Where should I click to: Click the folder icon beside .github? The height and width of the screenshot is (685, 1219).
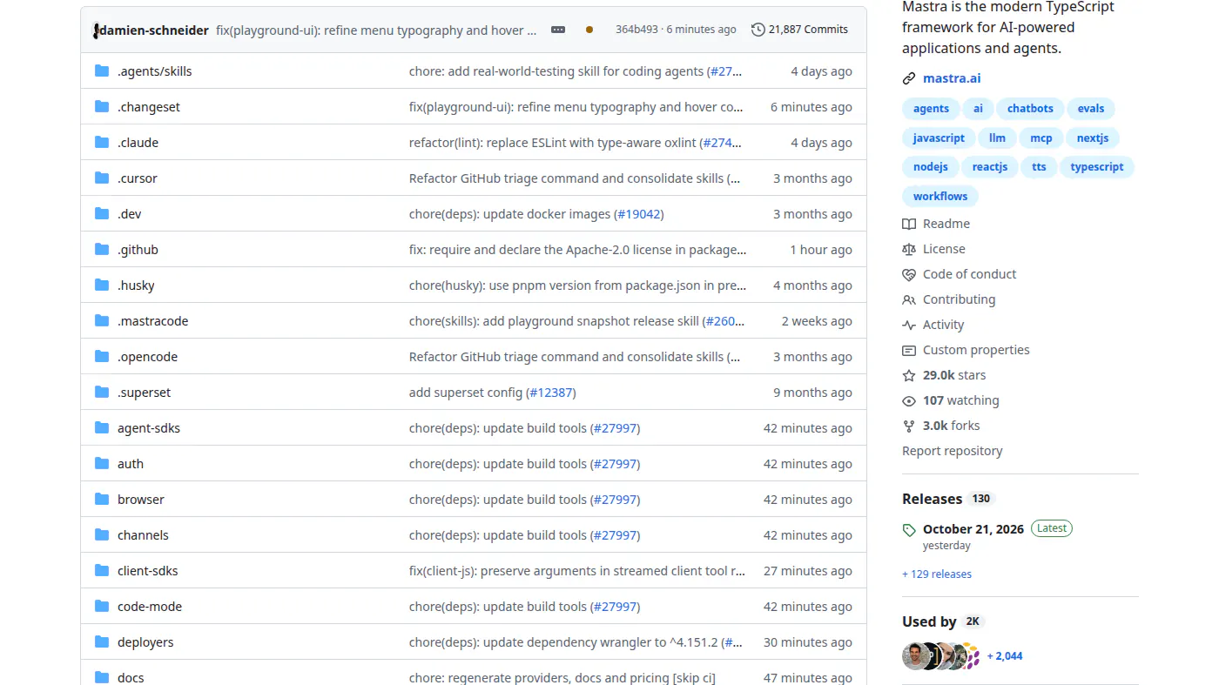pos(102,249)
